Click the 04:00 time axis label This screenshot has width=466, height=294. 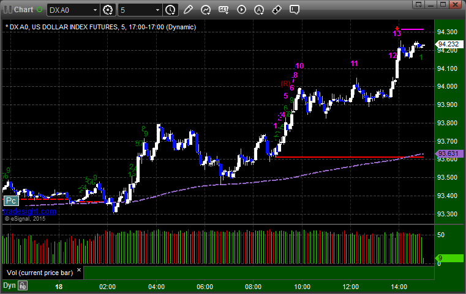pos(156,287)
